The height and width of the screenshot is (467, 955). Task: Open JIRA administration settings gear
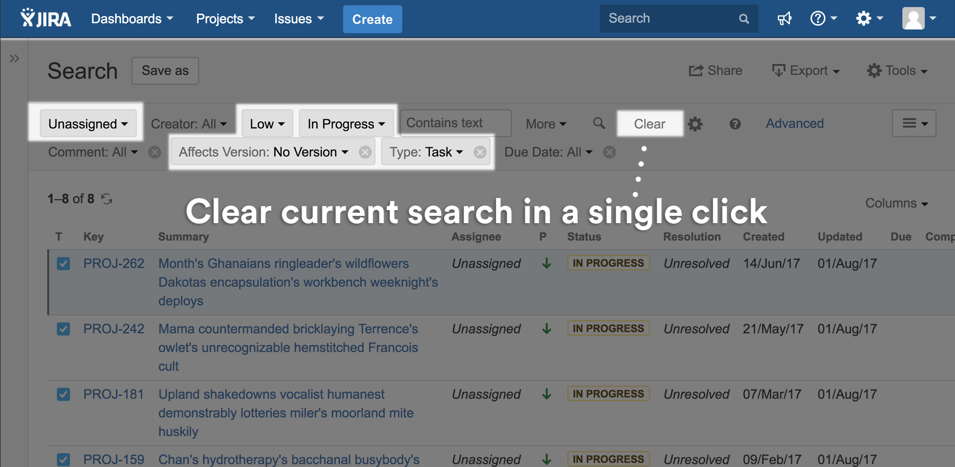coord(864,18)
